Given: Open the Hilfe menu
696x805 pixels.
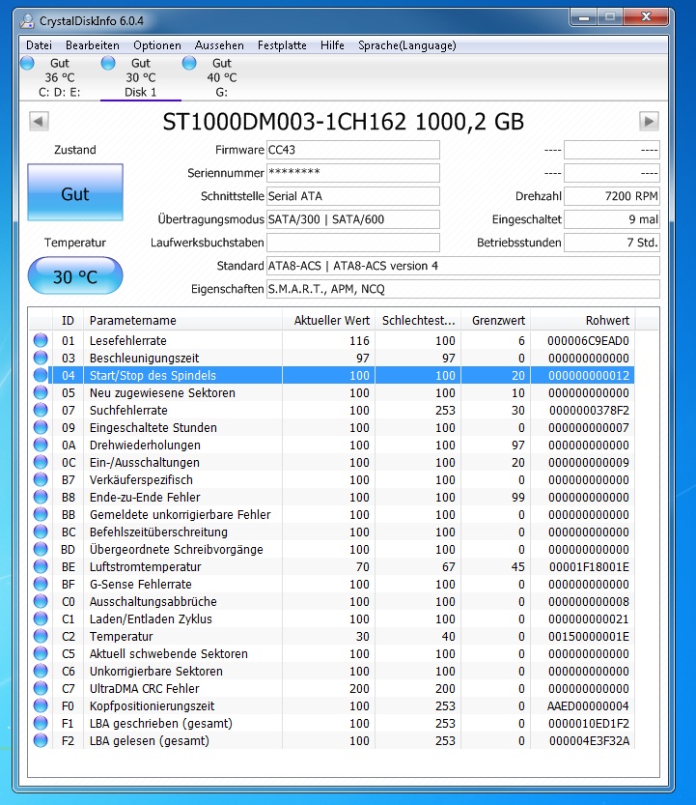Looking at the screenshot, I should point(332,45).
